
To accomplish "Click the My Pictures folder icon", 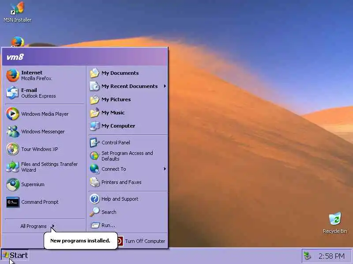I will pyautogui.click(x=94, y=99).
